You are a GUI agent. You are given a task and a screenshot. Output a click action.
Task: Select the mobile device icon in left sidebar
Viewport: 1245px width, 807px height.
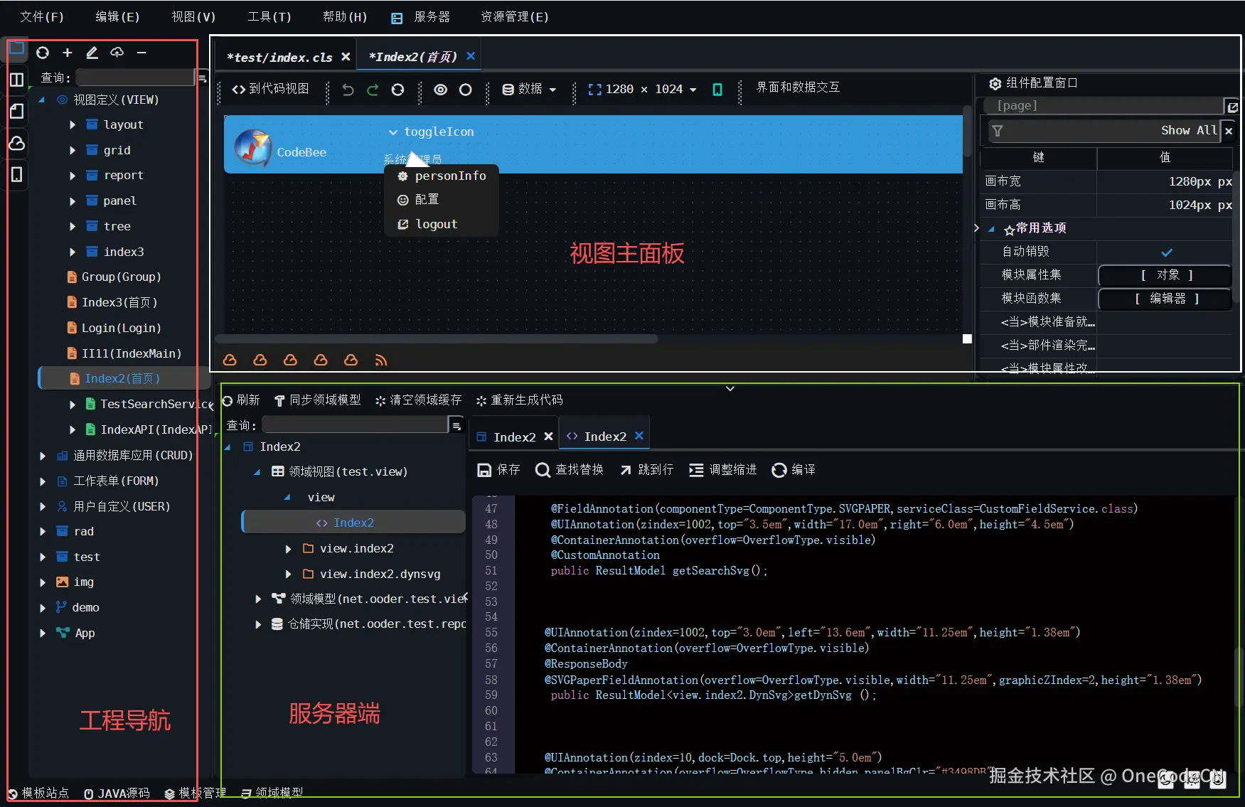pos(16,174)
